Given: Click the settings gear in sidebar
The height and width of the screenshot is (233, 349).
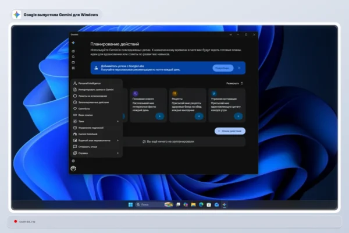Looking at the screenshot, I should coord(73,161).
